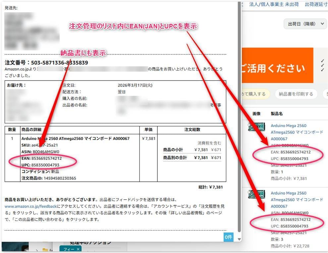Select the EAN line above 数量: 3

pyautogui.click(x=291, y=220)
